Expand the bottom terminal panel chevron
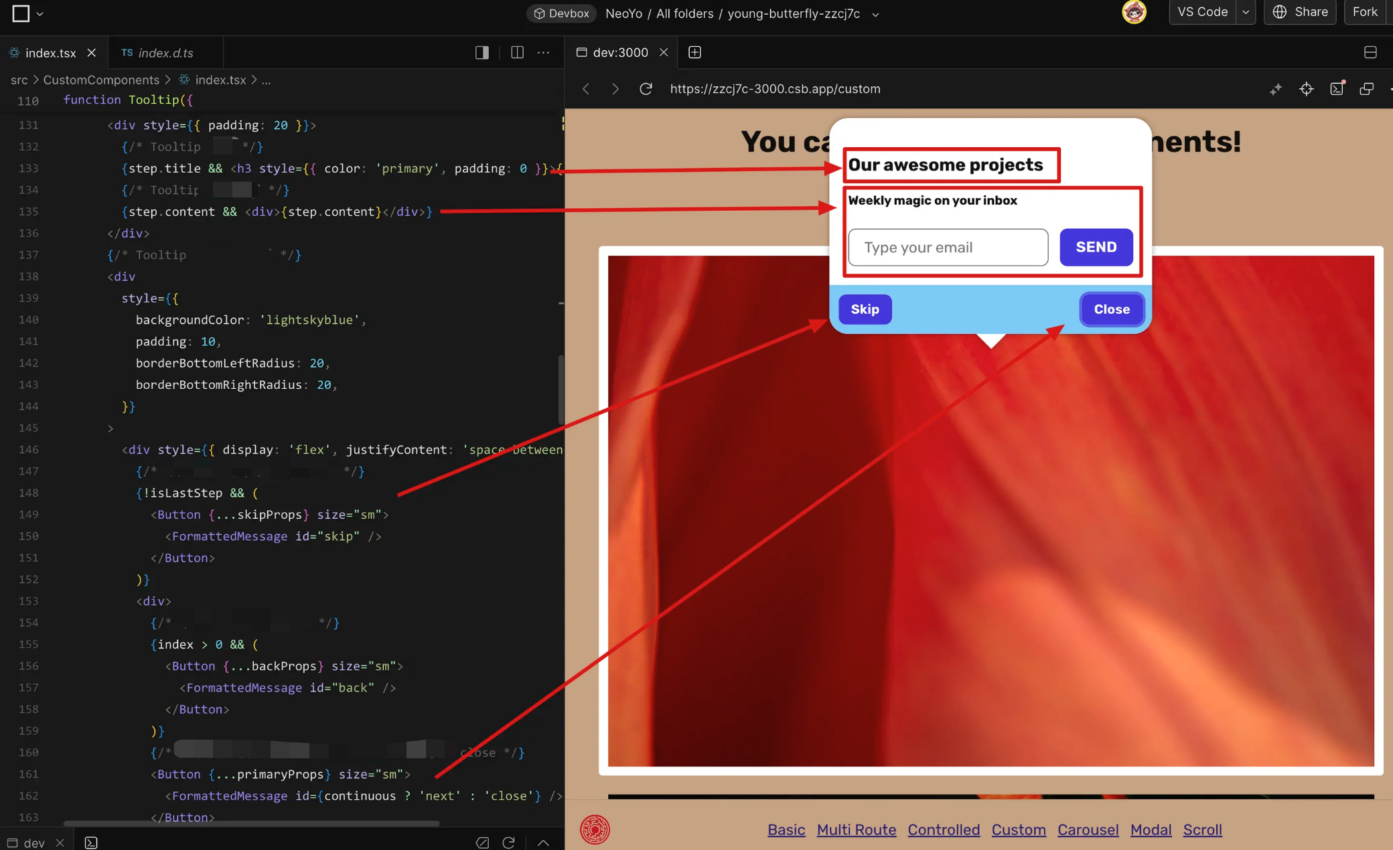The height and width of the screenshot is (850, 1393). click(x=543, y=843)
